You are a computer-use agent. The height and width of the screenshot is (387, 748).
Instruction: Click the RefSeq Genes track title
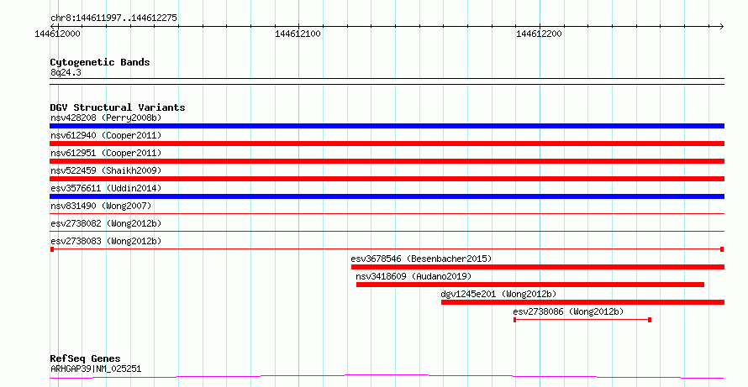click(85, 358)
